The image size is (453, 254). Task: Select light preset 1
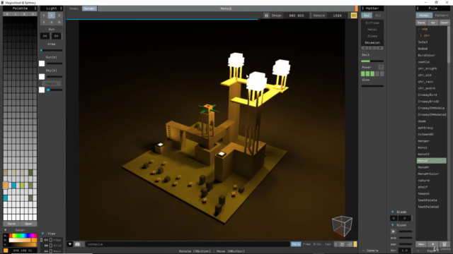(x=52, y=16)
